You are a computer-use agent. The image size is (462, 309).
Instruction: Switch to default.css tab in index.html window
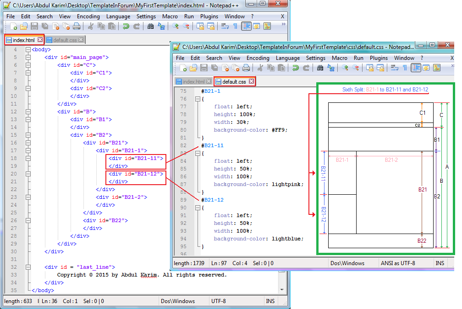(x=64, y=40)
